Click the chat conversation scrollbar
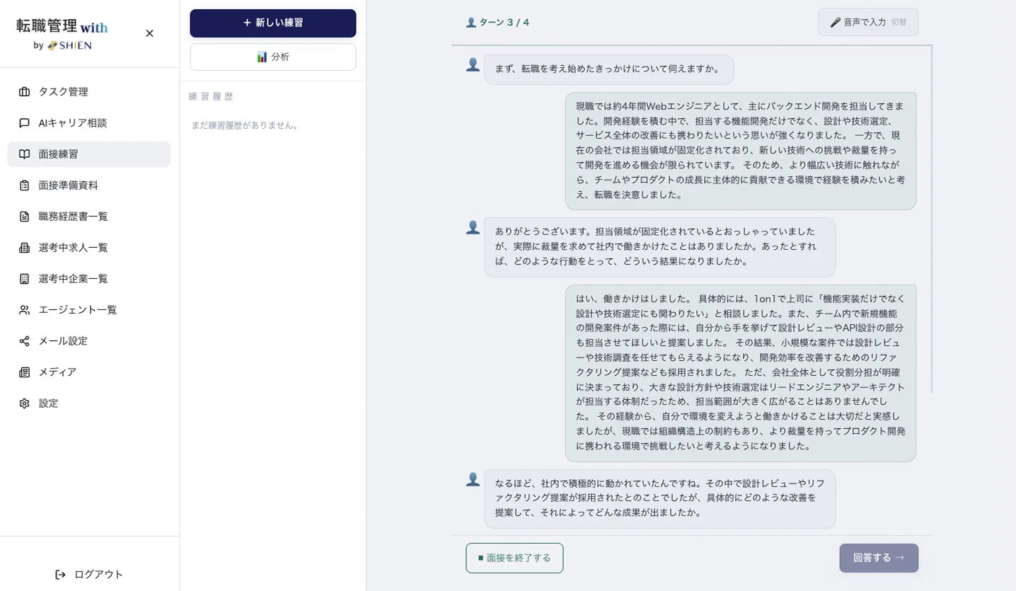Screen dimensions: 1016x591 932,219
